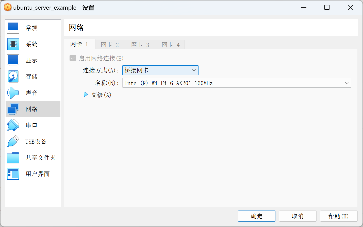Switch to the 网卡 2 tab
Image resolution: width=363 pixels, height=227 pixels.
(x=110, y=45)
